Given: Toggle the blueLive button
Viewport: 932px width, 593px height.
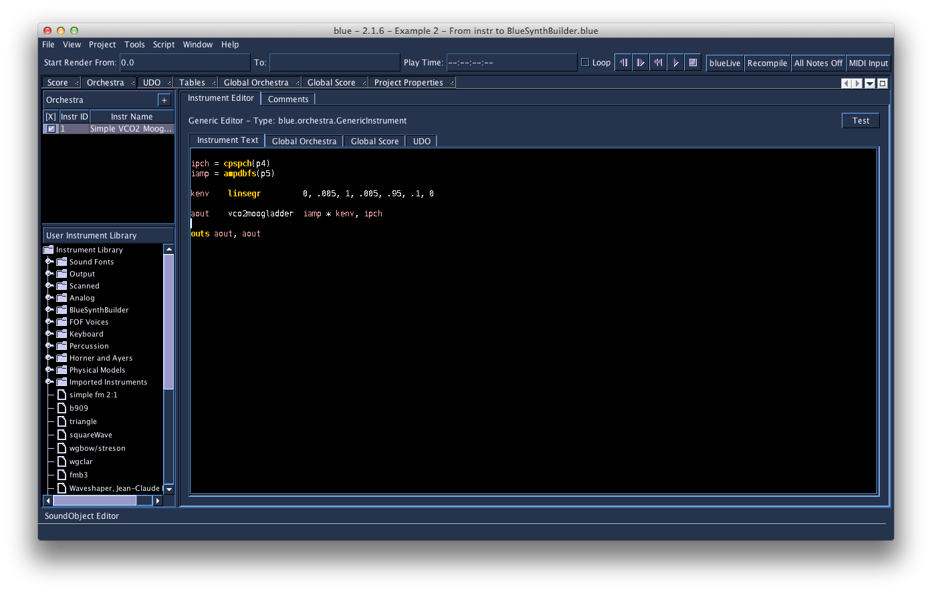Looking at the screenshot, I should 725,63.
